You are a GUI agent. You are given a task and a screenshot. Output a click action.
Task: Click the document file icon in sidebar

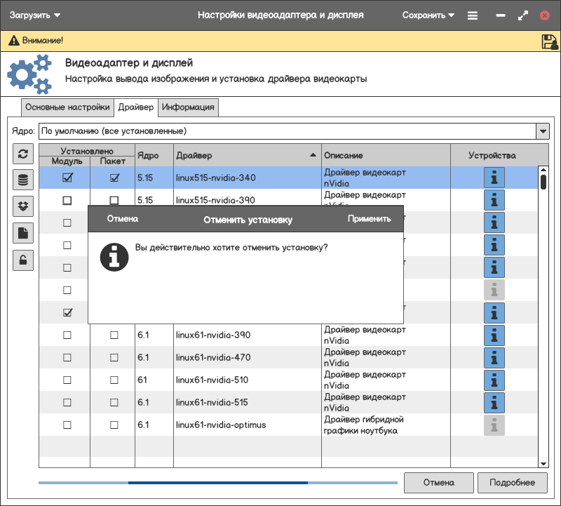23,233
